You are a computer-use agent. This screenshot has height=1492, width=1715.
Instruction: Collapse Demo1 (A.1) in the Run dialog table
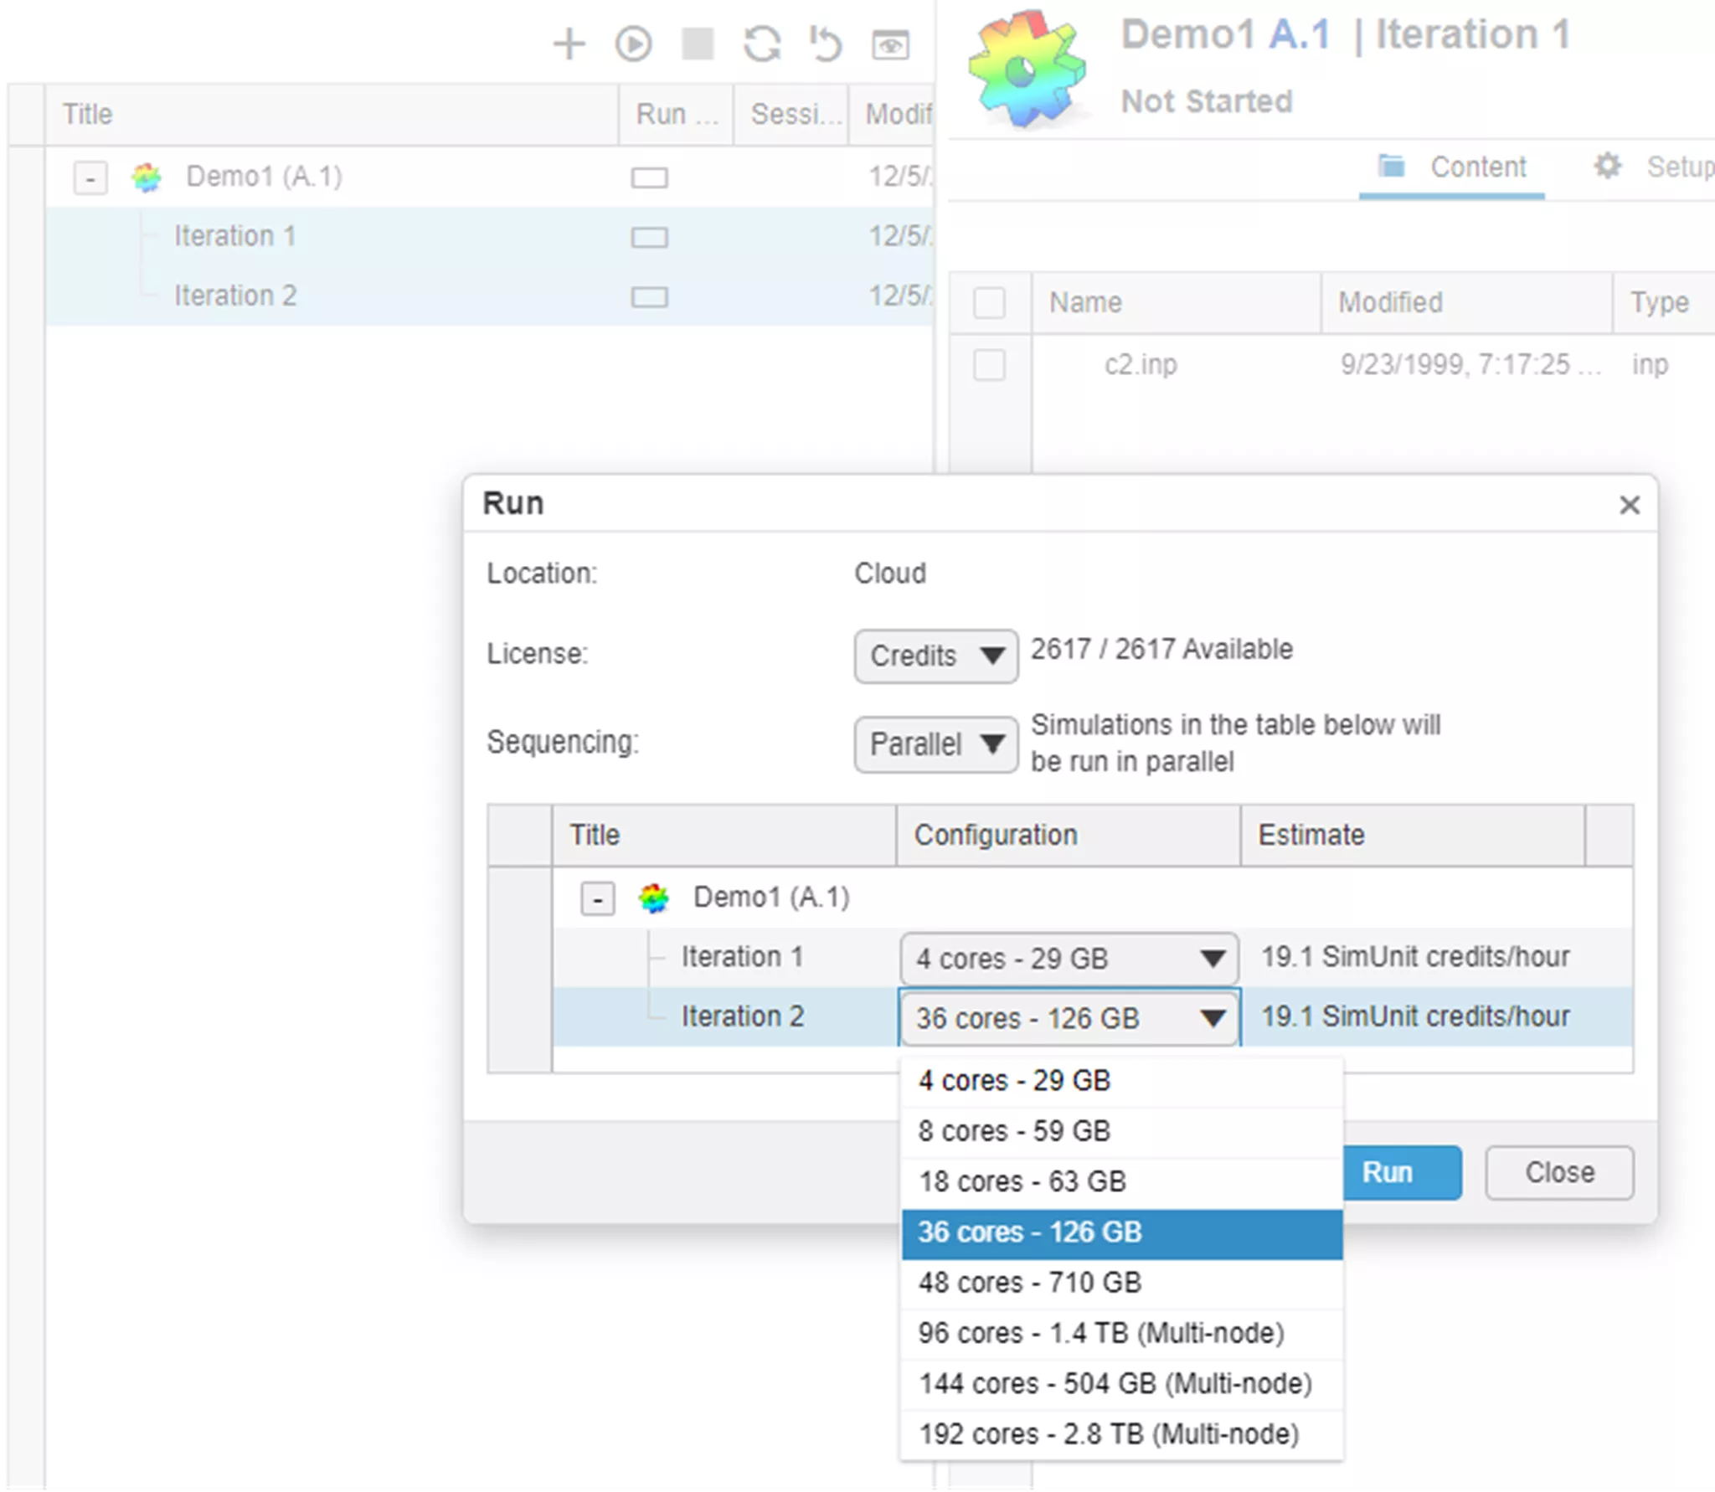598,899
